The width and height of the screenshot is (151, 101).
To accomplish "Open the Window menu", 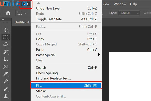I will 120,4.
